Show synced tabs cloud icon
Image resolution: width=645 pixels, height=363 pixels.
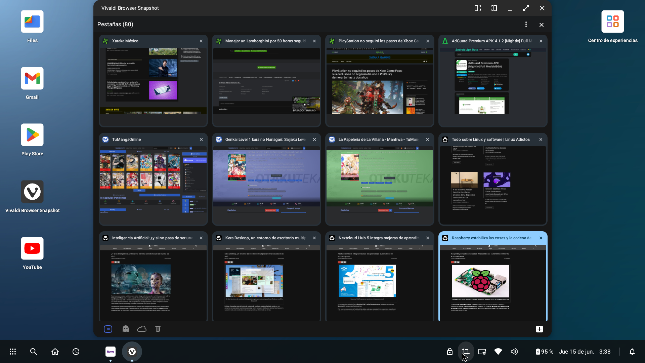point(142,329)
